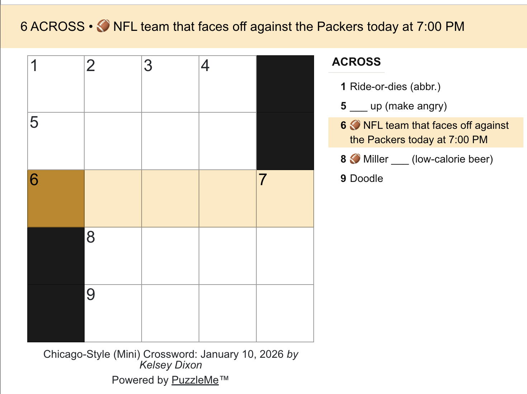The image size is (527, 394).
Task: Click grid cell numbered 1
Action: [x=56, y=84]
